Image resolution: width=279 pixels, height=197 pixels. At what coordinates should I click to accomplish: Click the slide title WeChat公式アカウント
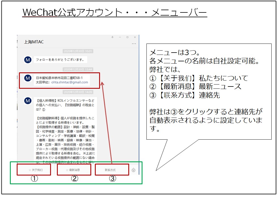(115, 12)
